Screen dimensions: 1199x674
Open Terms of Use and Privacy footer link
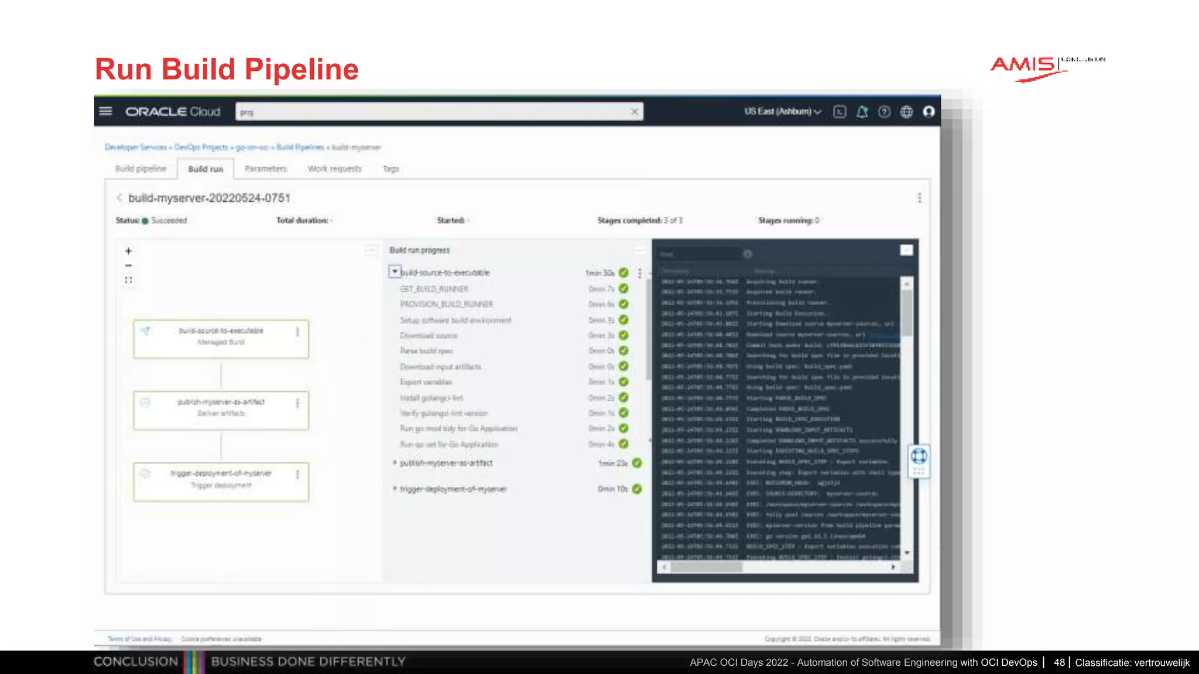point(139,639)
